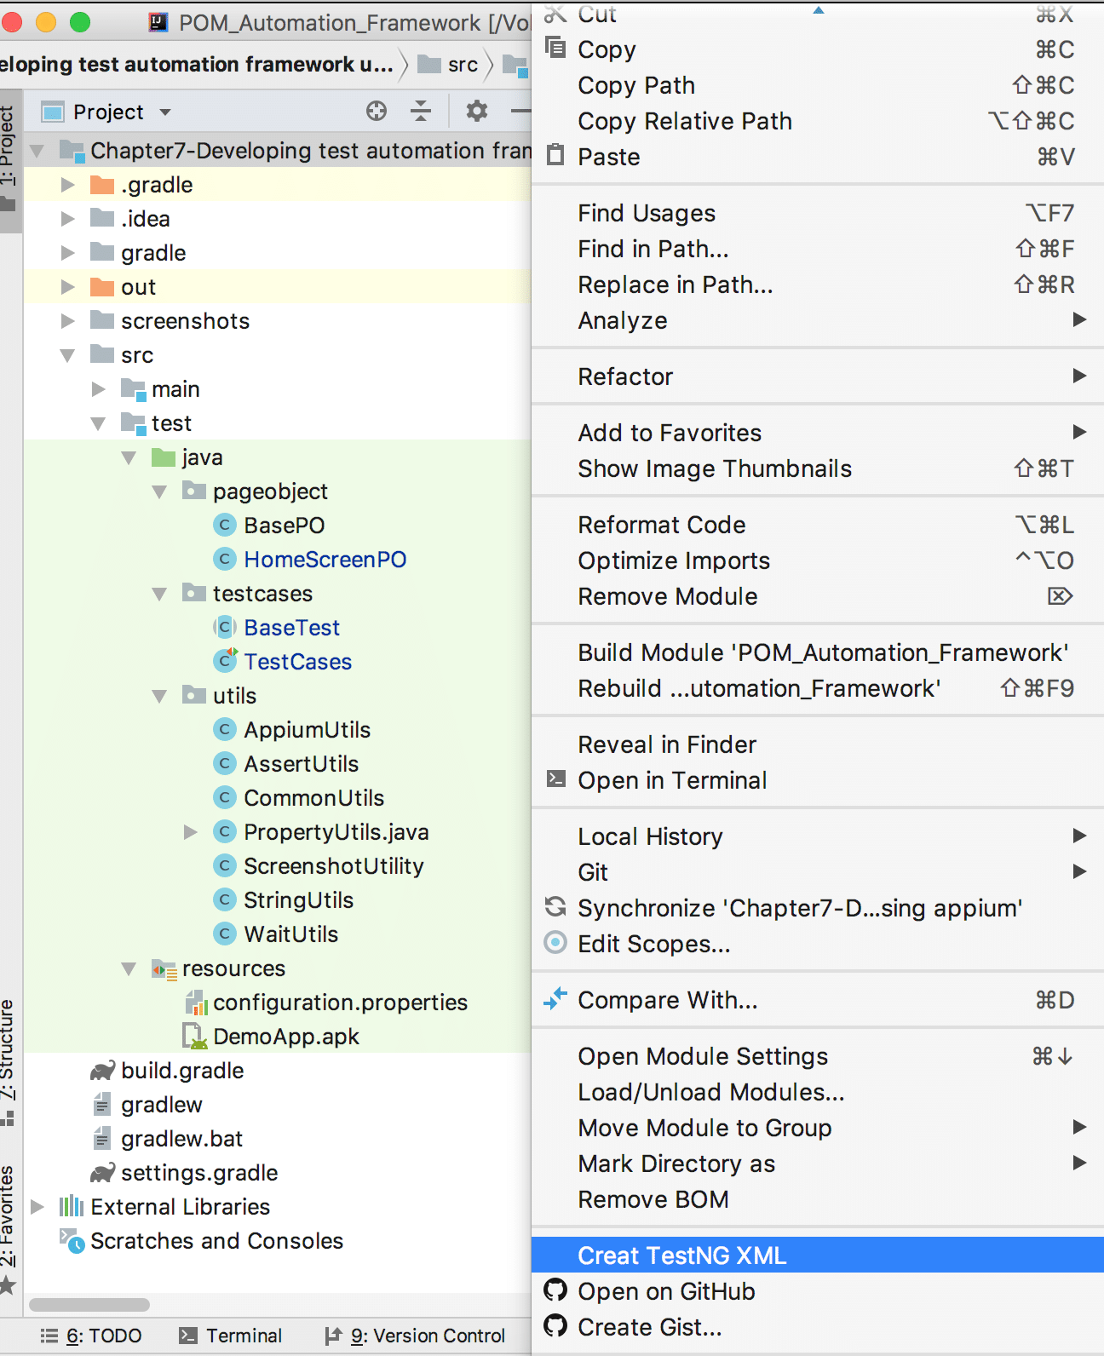
Task: Open the 6: TODO tool window
Action: (x=92, y=1336)
